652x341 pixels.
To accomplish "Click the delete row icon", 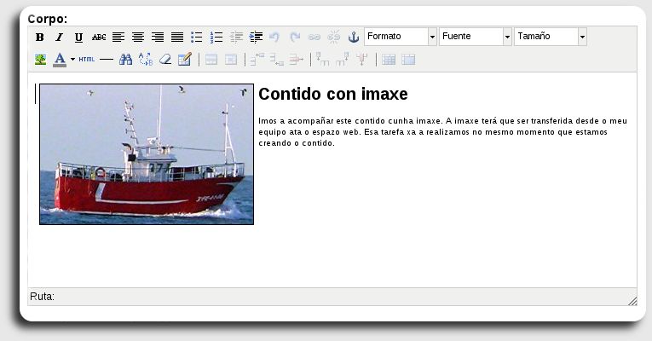I will click(297, 60).
